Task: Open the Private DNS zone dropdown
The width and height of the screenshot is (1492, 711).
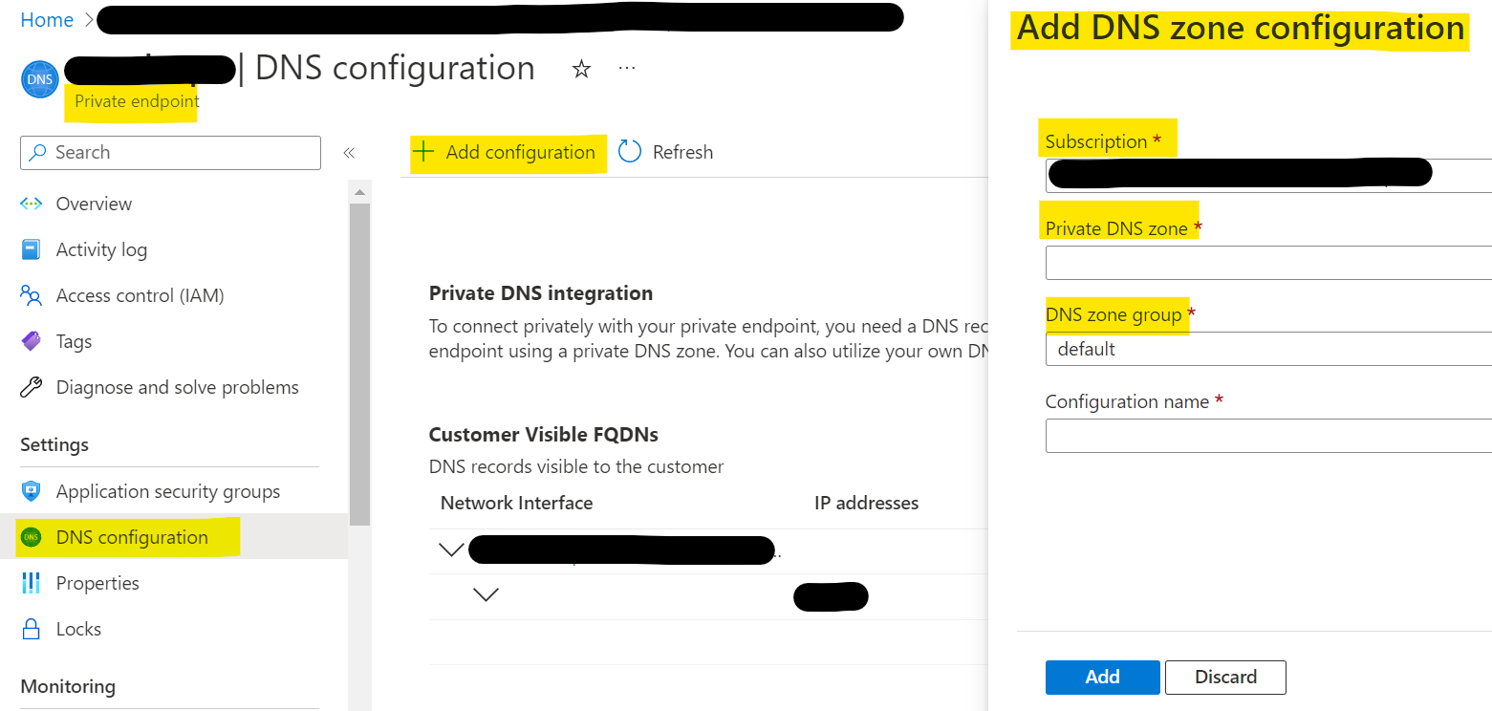Action: tap(1268, 262)
